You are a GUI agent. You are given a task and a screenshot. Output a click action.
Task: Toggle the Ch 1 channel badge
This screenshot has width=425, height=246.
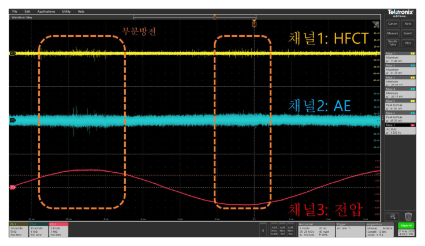pyautogui.click(x=20, y=229)
